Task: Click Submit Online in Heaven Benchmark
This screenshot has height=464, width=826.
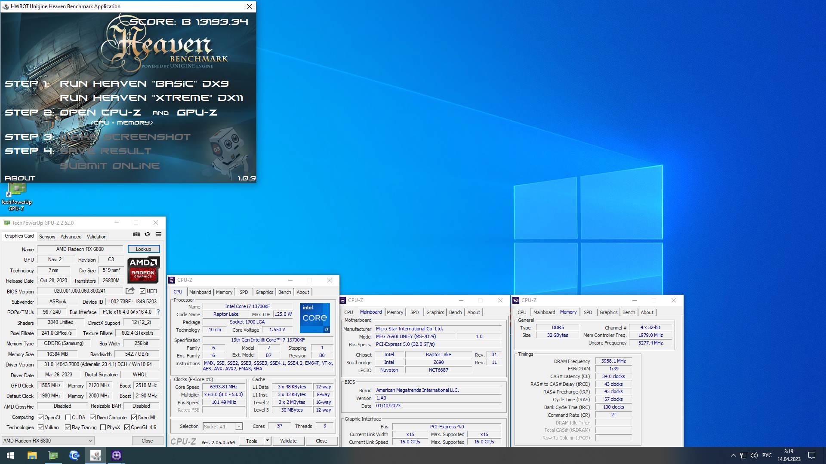Action: tap(109, 166)
